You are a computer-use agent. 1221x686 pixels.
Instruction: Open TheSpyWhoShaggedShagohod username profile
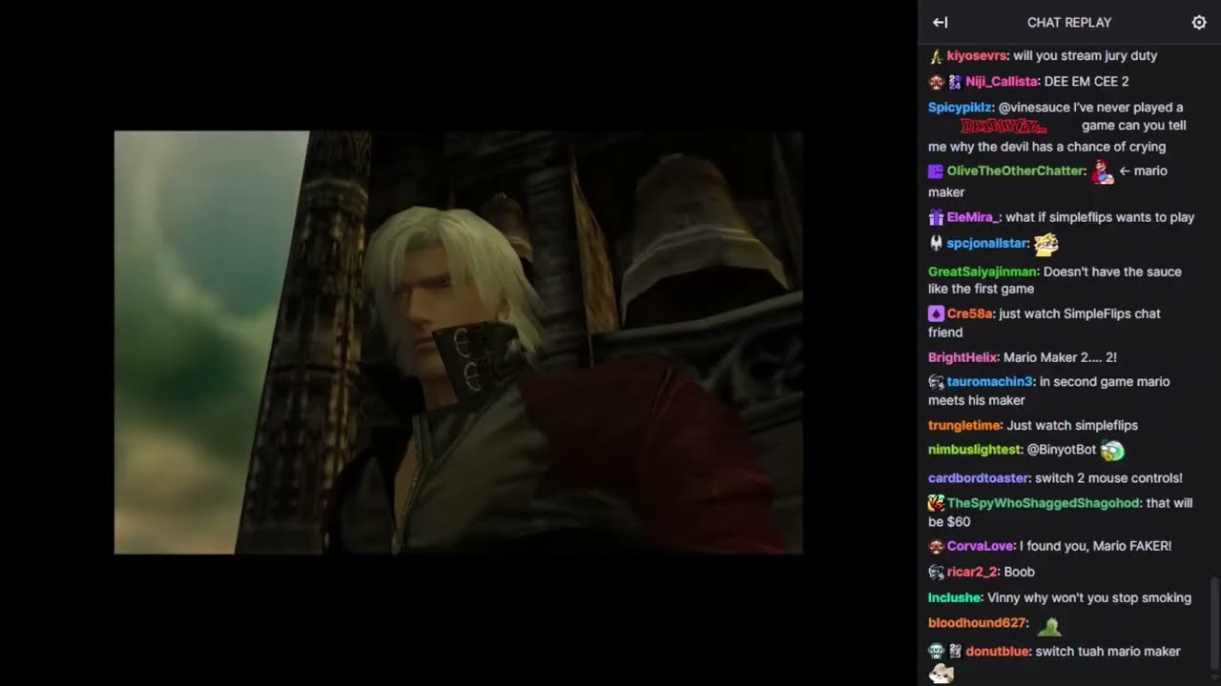(x=1044, y=503)
